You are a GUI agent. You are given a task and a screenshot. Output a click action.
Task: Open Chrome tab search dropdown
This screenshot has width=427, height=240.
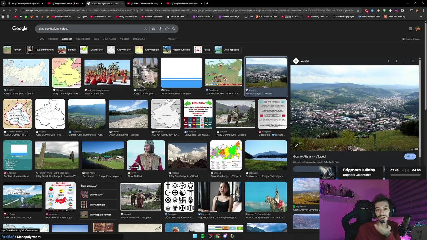coord(3,3)
